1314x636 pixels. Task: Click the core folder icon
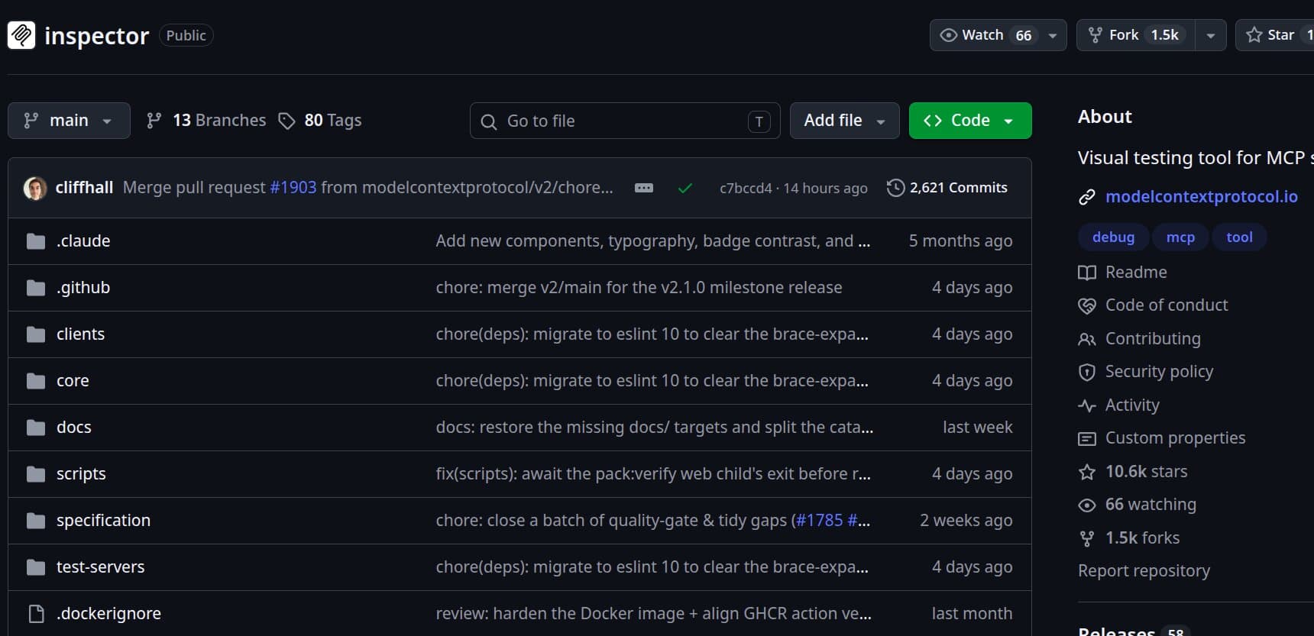(36, 381)
